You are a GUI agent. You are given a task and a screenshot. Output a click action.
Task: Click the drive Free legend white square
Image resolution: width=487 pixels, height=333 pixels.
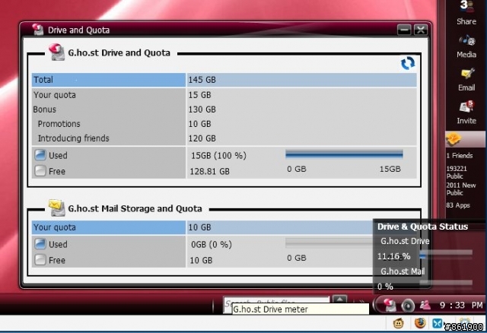[40, 171]
